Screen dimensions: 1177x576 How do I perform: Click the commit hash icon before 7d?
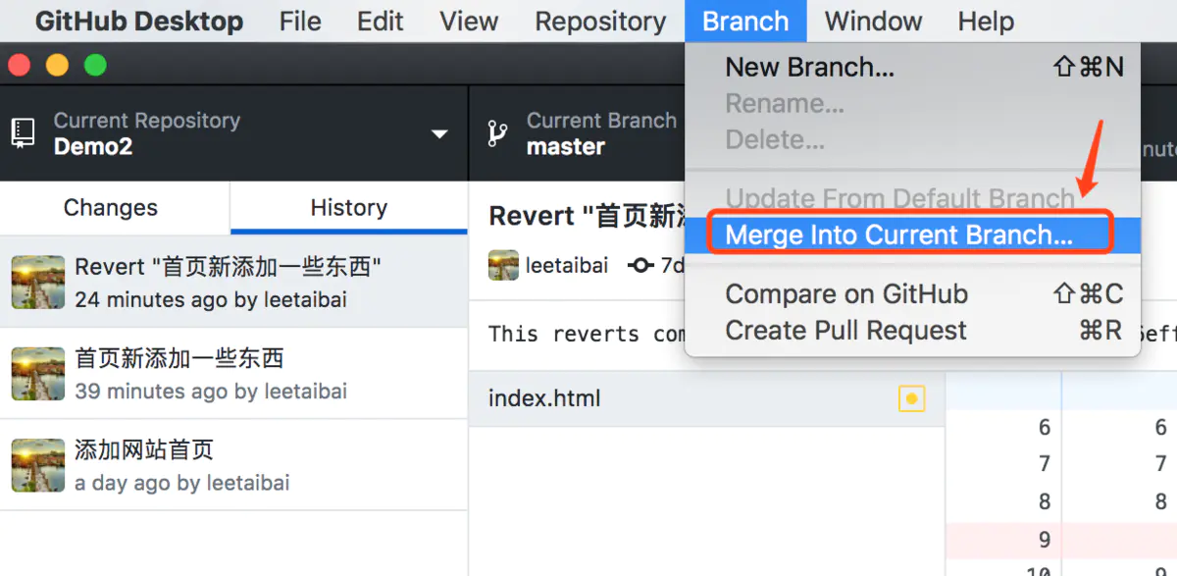click(x=641, y=264)
